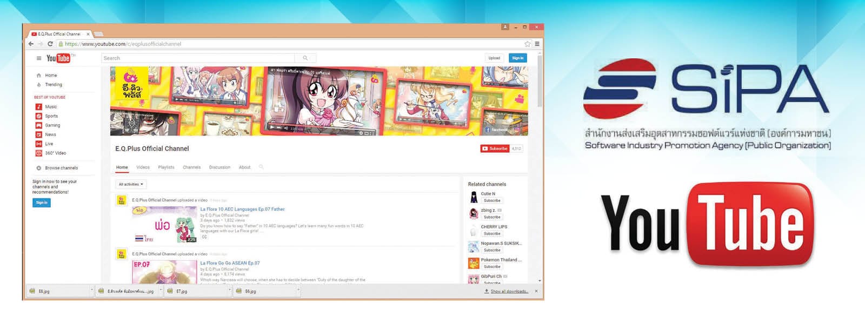Click the Related channels heading

click(487, 184)
